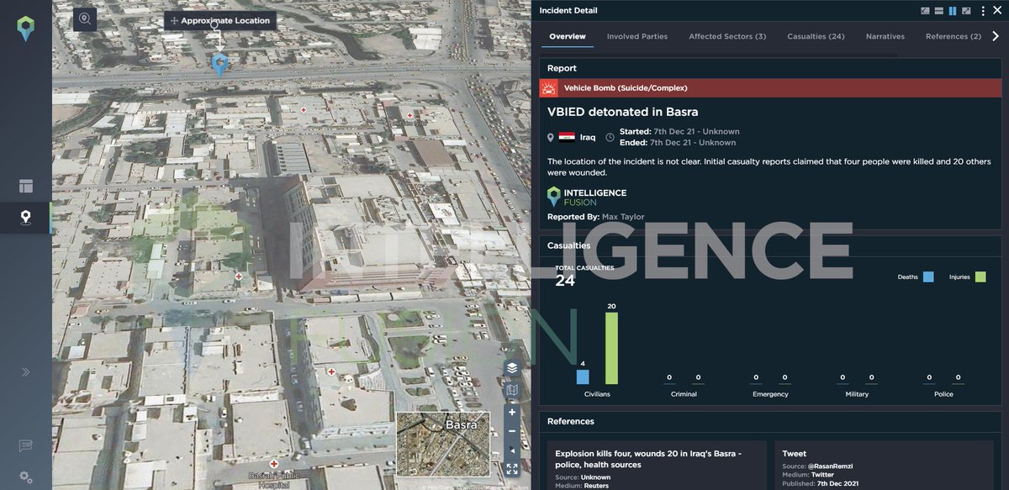Click the clock icon beside start date
This screenshot has width=1009, height=490.
coord(610,137)
